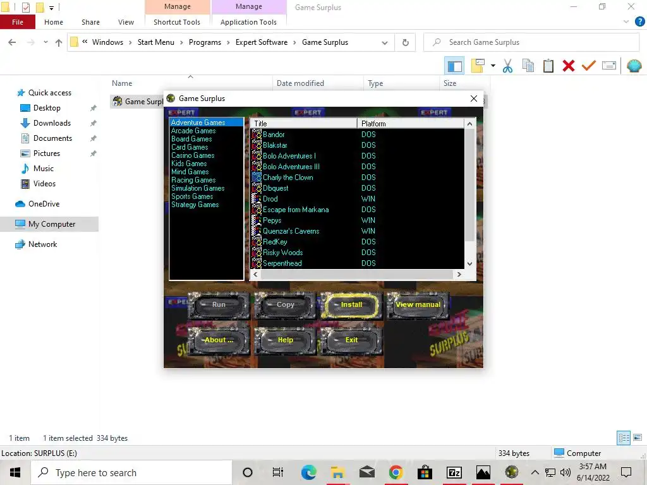Open the File menu in Explorer
This screenshot has width=647, height=485.
17,22
